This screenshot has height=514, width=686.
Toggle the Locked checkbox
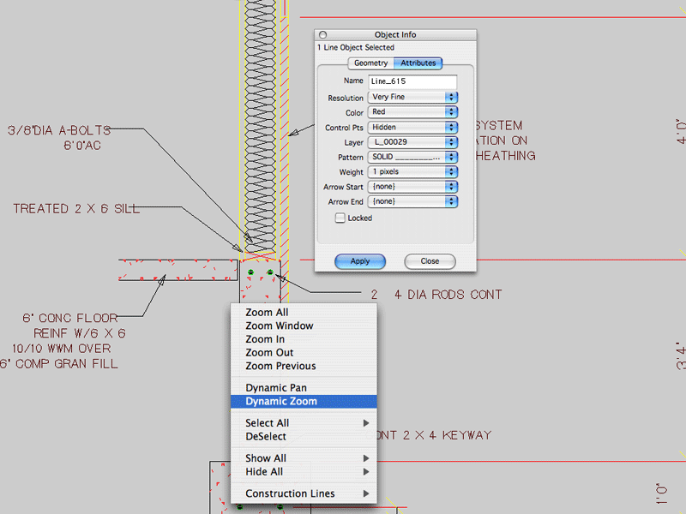click(340, 218)
